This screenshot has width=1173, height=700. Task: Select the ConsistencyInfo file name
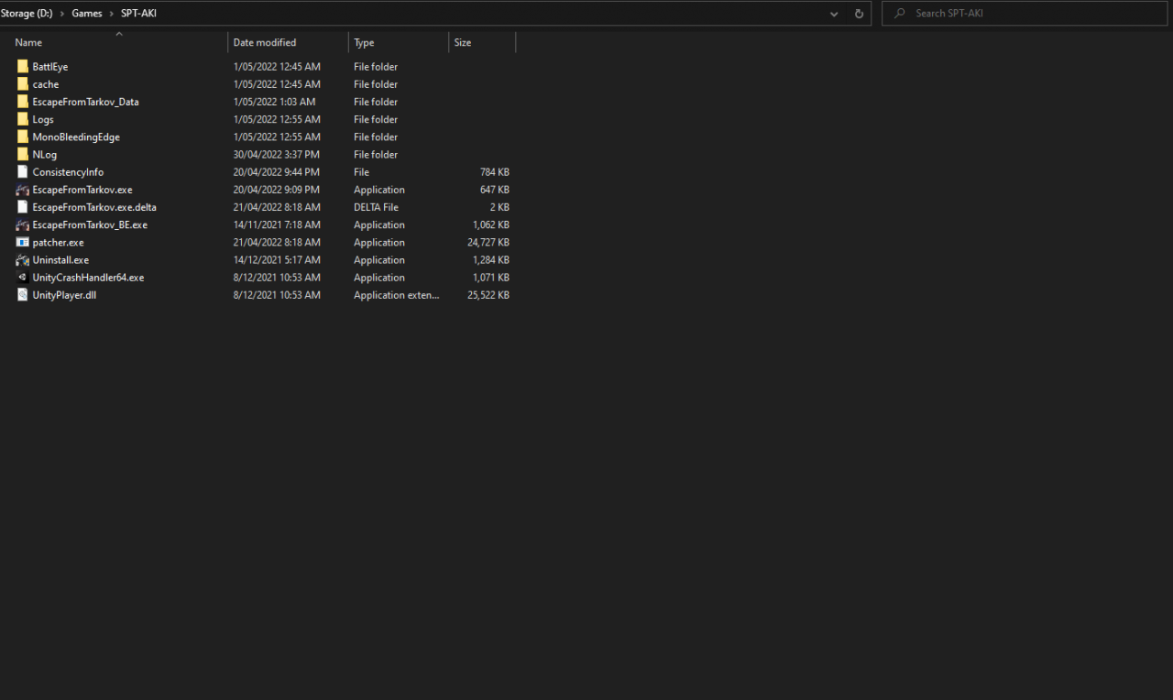tap(68, 172)
